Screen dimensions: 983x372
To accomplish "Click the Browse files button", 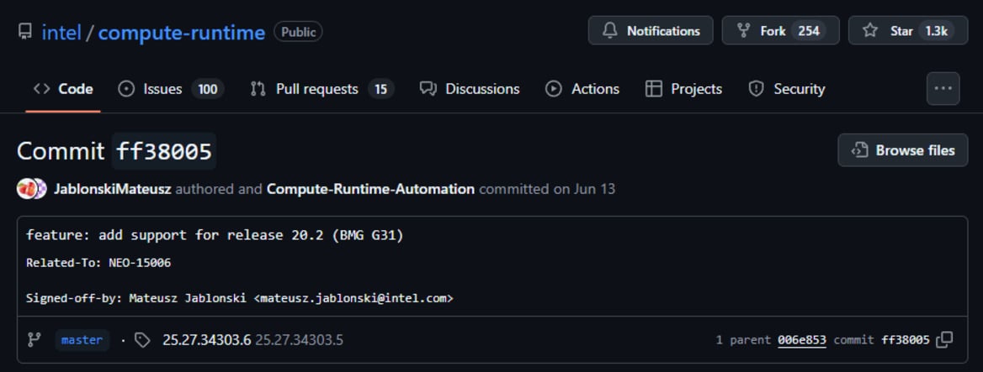I will click(x=903, y=150).
